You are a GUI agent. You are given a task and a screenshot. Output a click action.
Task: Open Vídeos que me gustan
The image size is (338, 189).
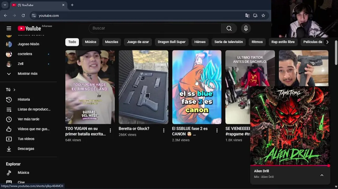coord(28,129)
